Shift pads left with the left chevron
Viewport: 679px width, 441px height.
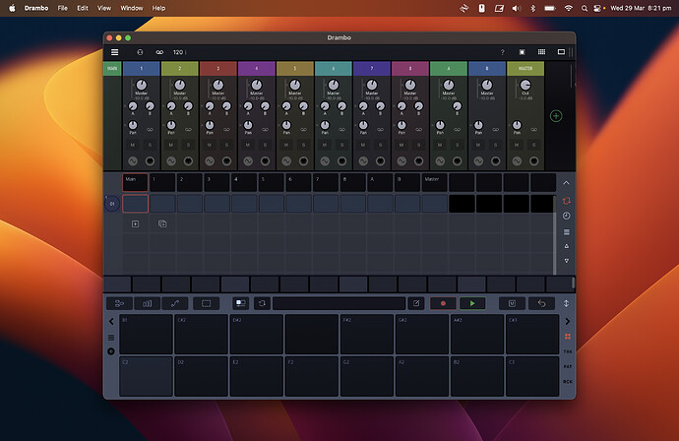pos(111,322)
